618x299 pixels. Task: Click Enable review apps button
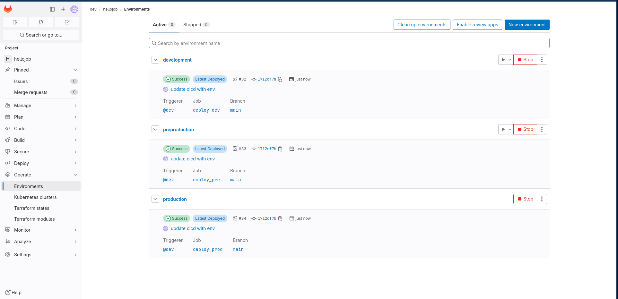coord(477,25)
